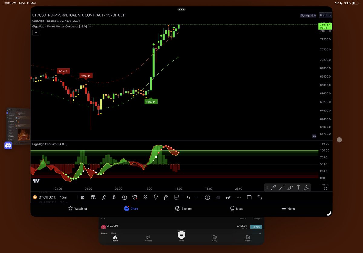Open the three-dot more options menu
The height and width of the screenshot is (253, 363).
click(239, 197)
